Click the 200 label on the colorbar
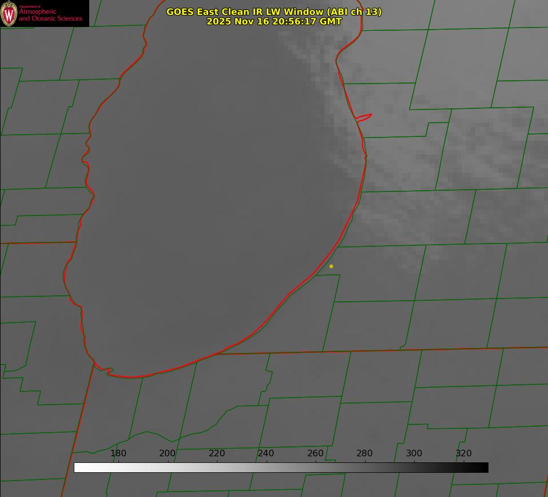This screenshot has height=497, width=548. [167, 454]
